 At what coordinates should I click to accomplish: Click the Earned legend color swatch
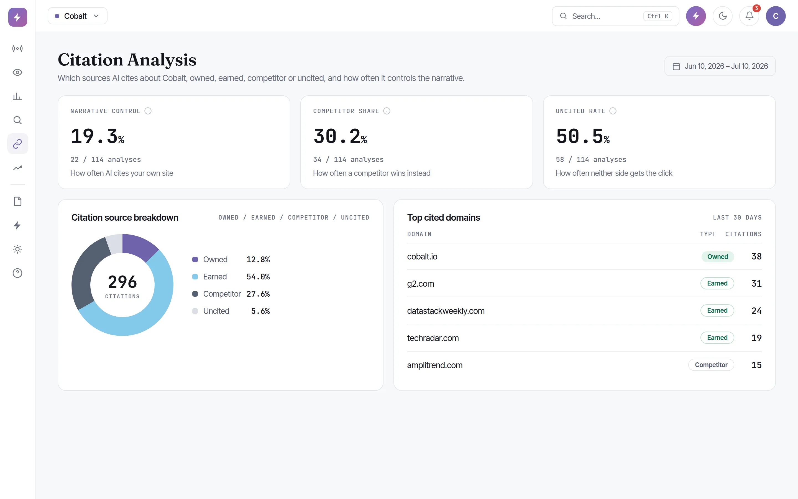coord(195,277)
